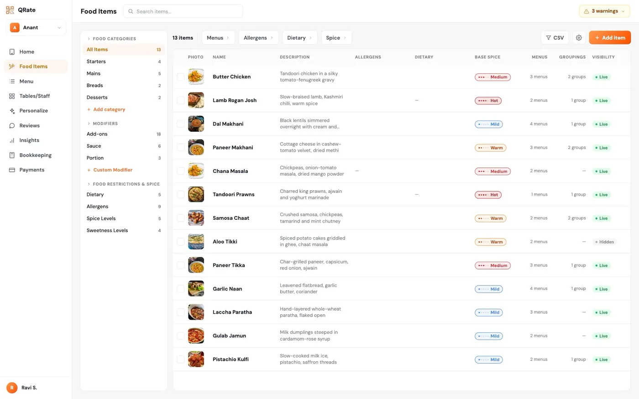Tick the Lamb Rogan Josh checkbox

click(x=181, y=100)
